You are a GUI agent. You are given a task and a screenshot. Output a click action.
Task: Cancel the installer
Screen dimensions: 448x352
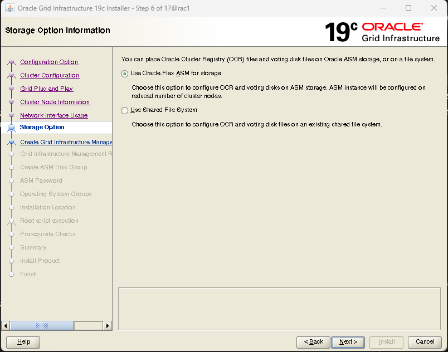click(425, 342)
